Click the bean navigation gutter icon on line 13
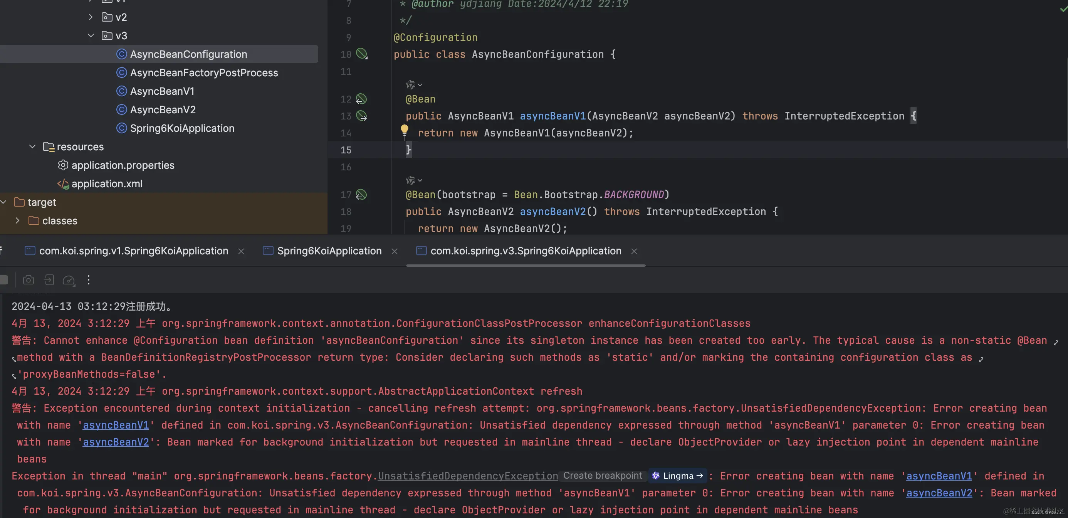This screenshot has height=518, width=1068. coord(361,116)
